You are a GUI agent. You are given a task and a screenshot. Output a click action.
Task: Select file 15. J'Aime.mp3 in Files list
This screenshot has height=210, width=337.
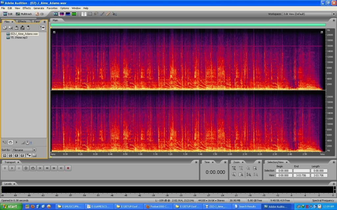[x=17, y=37]
